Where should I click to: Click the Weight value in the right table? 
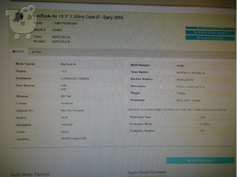(x=181, y=93)
